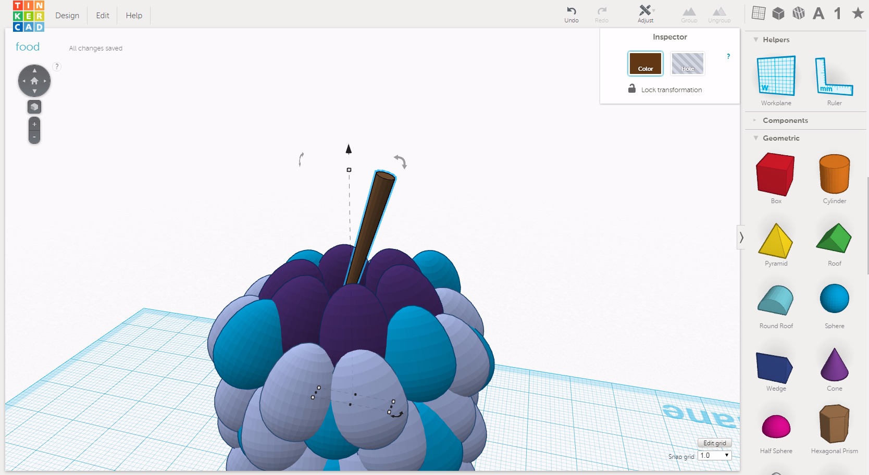Ungroup the selected shapes
Screen dimensions: 869x475
click(719, 15)
